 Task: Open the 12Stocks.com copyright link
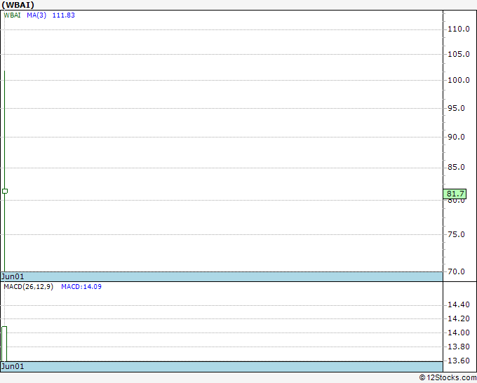(x=448, y=377)
